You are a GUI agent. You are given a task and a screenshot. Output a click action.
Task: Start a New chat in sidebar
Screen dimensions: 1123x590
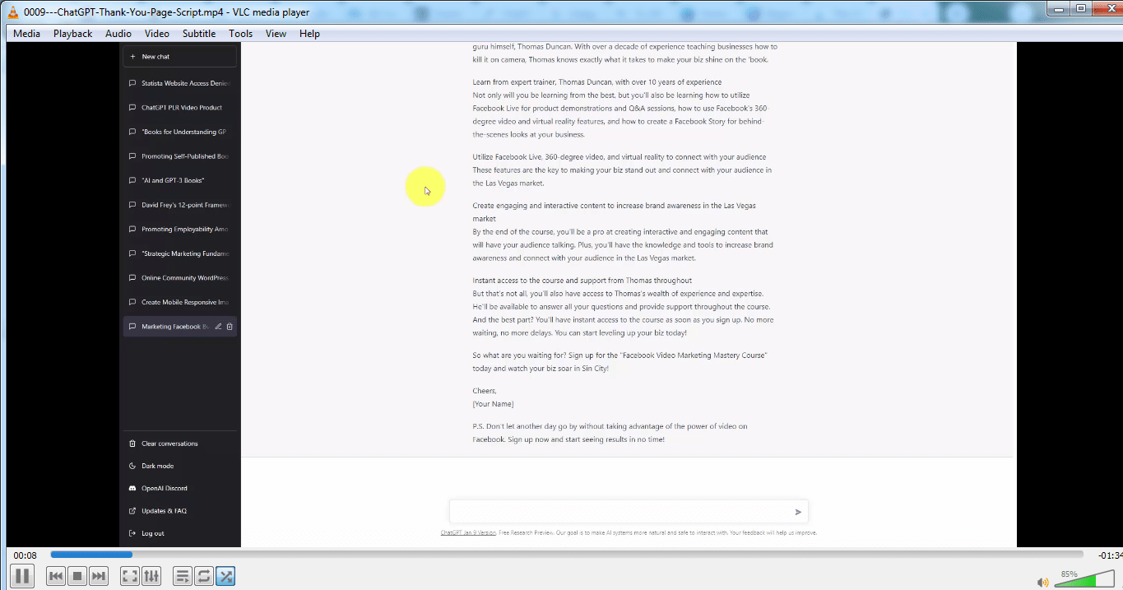tap(179, 57)
